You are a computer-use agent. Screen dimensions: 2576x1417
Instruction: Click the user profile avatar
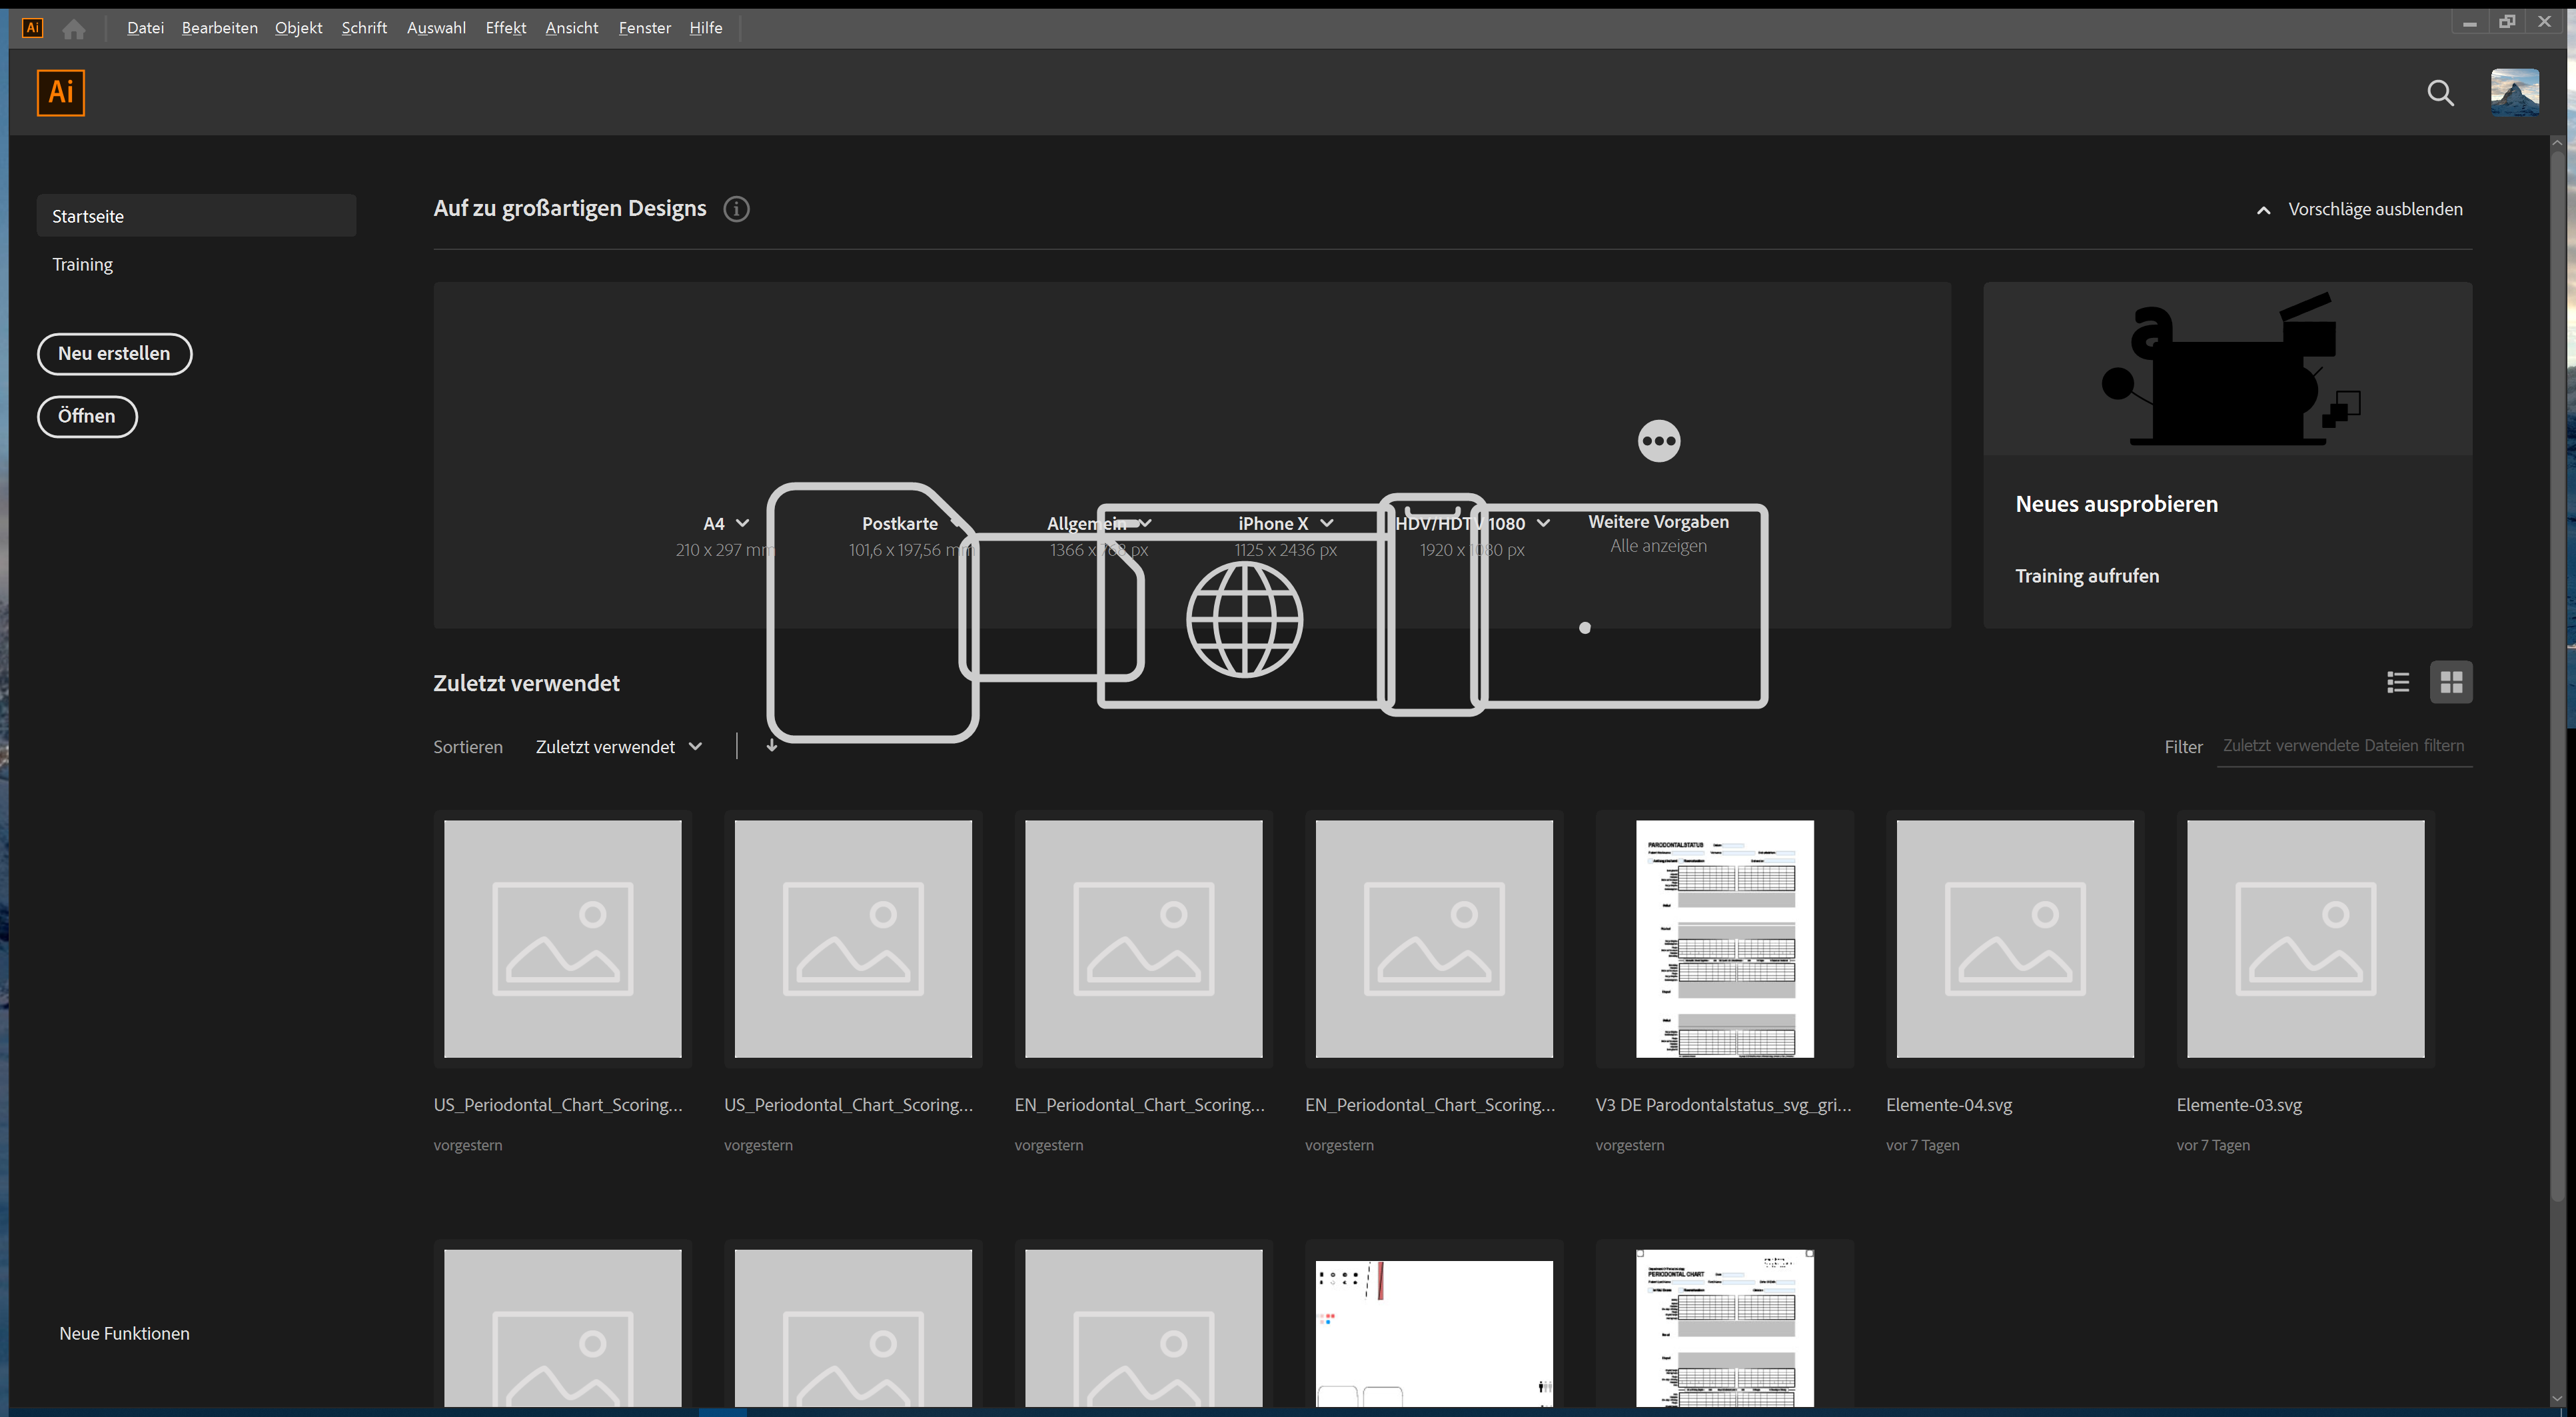[2514, 92]
